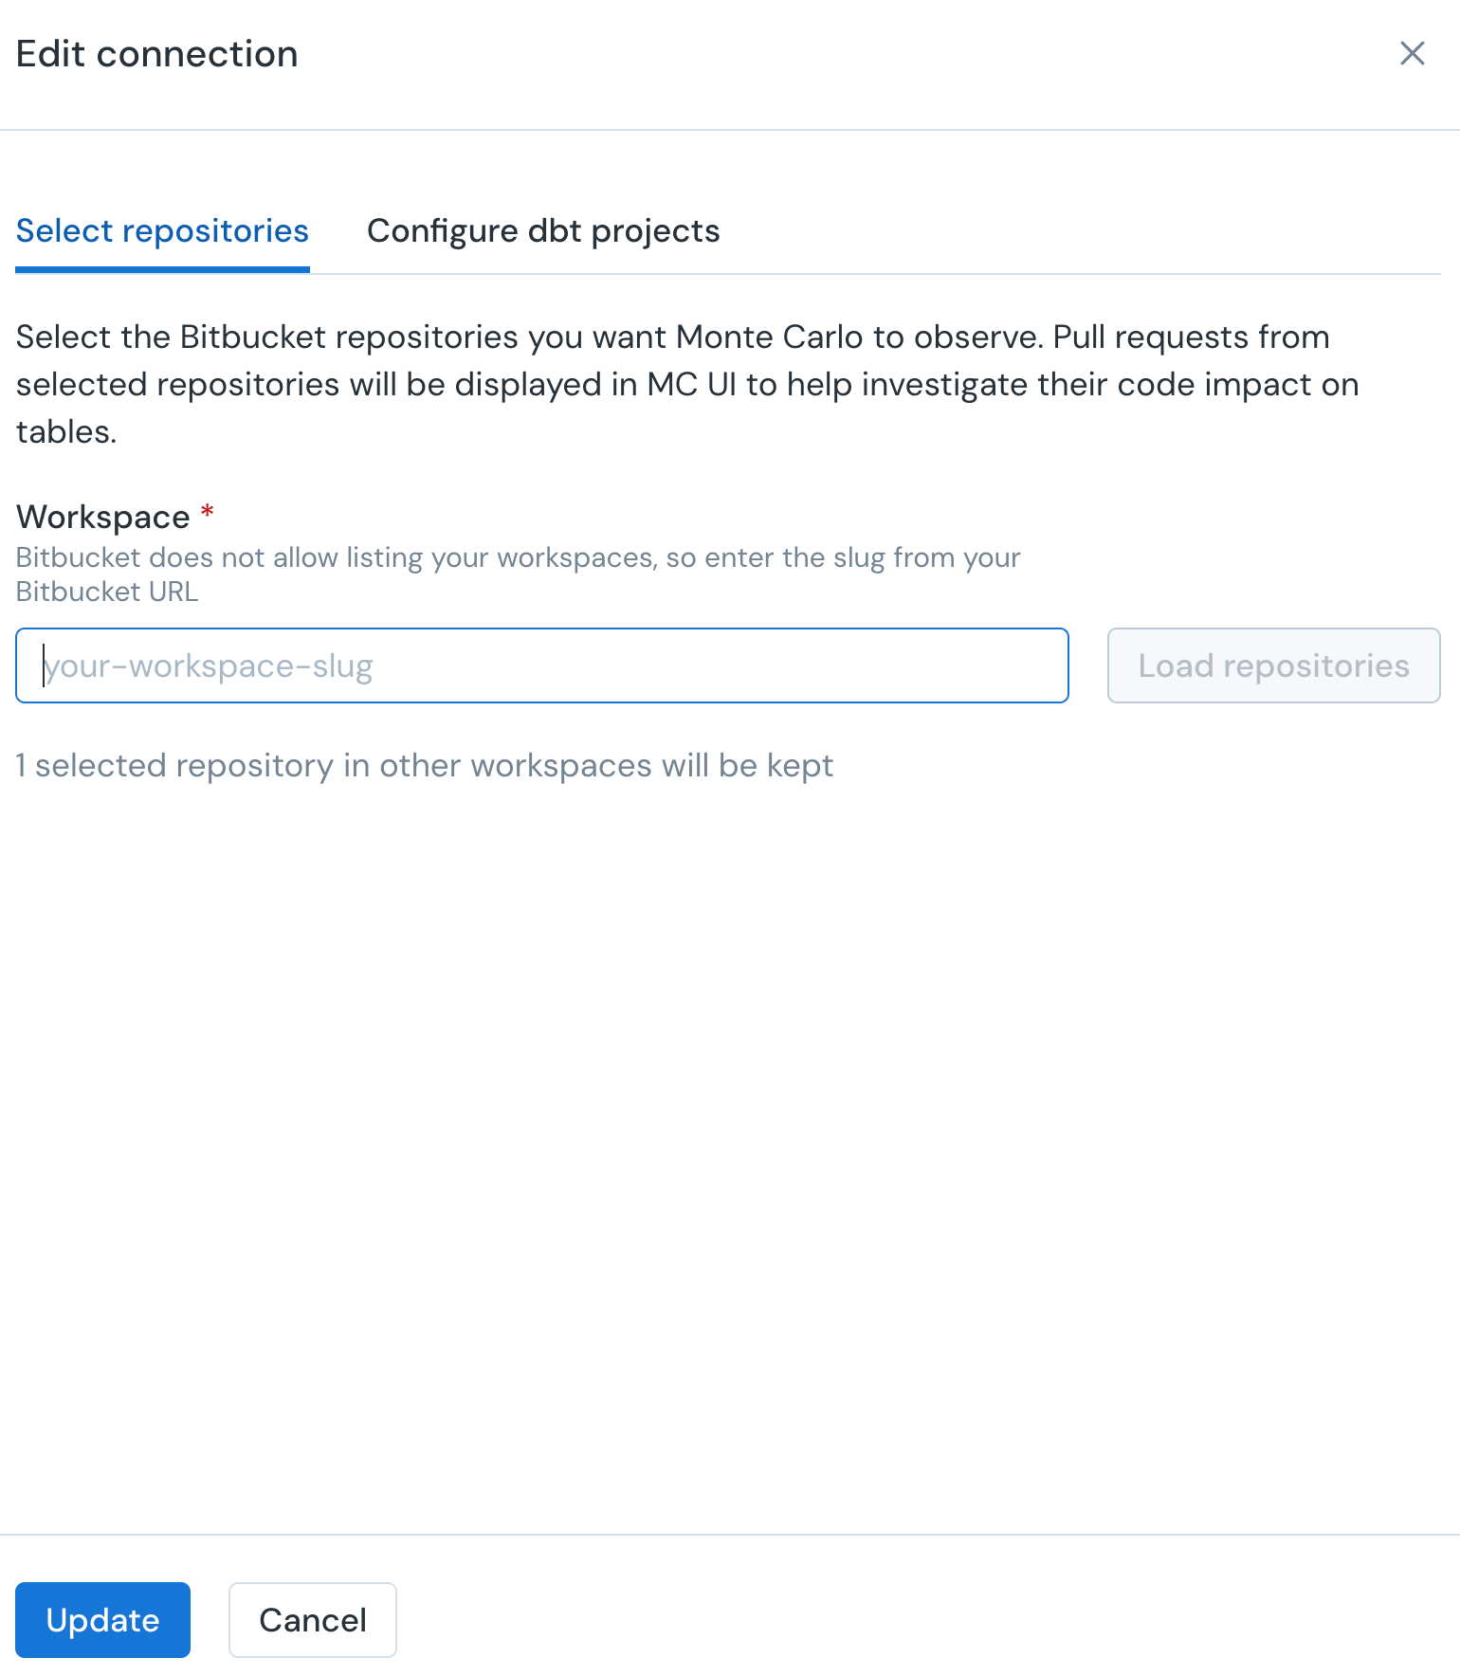Click the words Bitbucket URL in helper text
This screenshot has height=1676, width=1460.
pos(107,592)
